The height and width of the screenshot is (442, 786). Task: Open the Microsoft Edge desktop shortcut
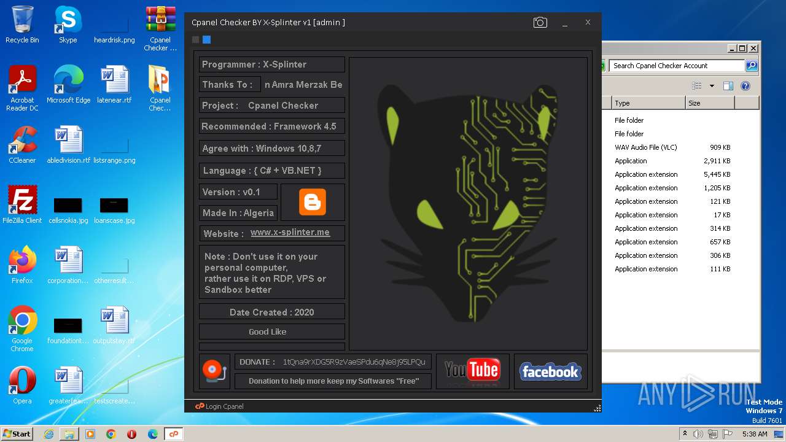point(68,85)
